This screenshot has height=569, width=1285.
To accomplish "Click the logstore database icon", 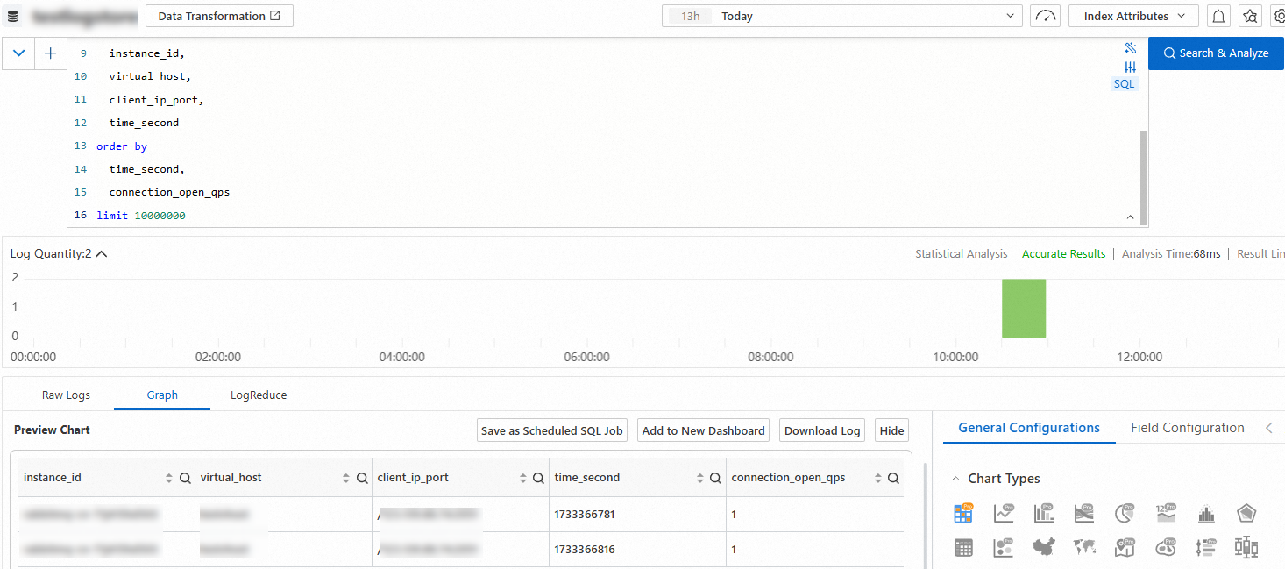I will [x=13, y=17].
